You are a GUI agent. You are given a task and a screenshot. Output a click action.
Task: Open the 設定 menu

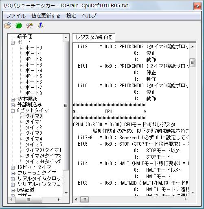click(71, 16)
